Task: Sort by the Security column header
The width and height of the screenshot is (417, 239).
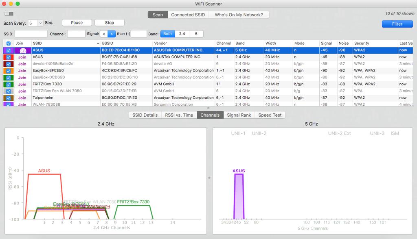Action: pyautogui.click(x=375, y=43)
